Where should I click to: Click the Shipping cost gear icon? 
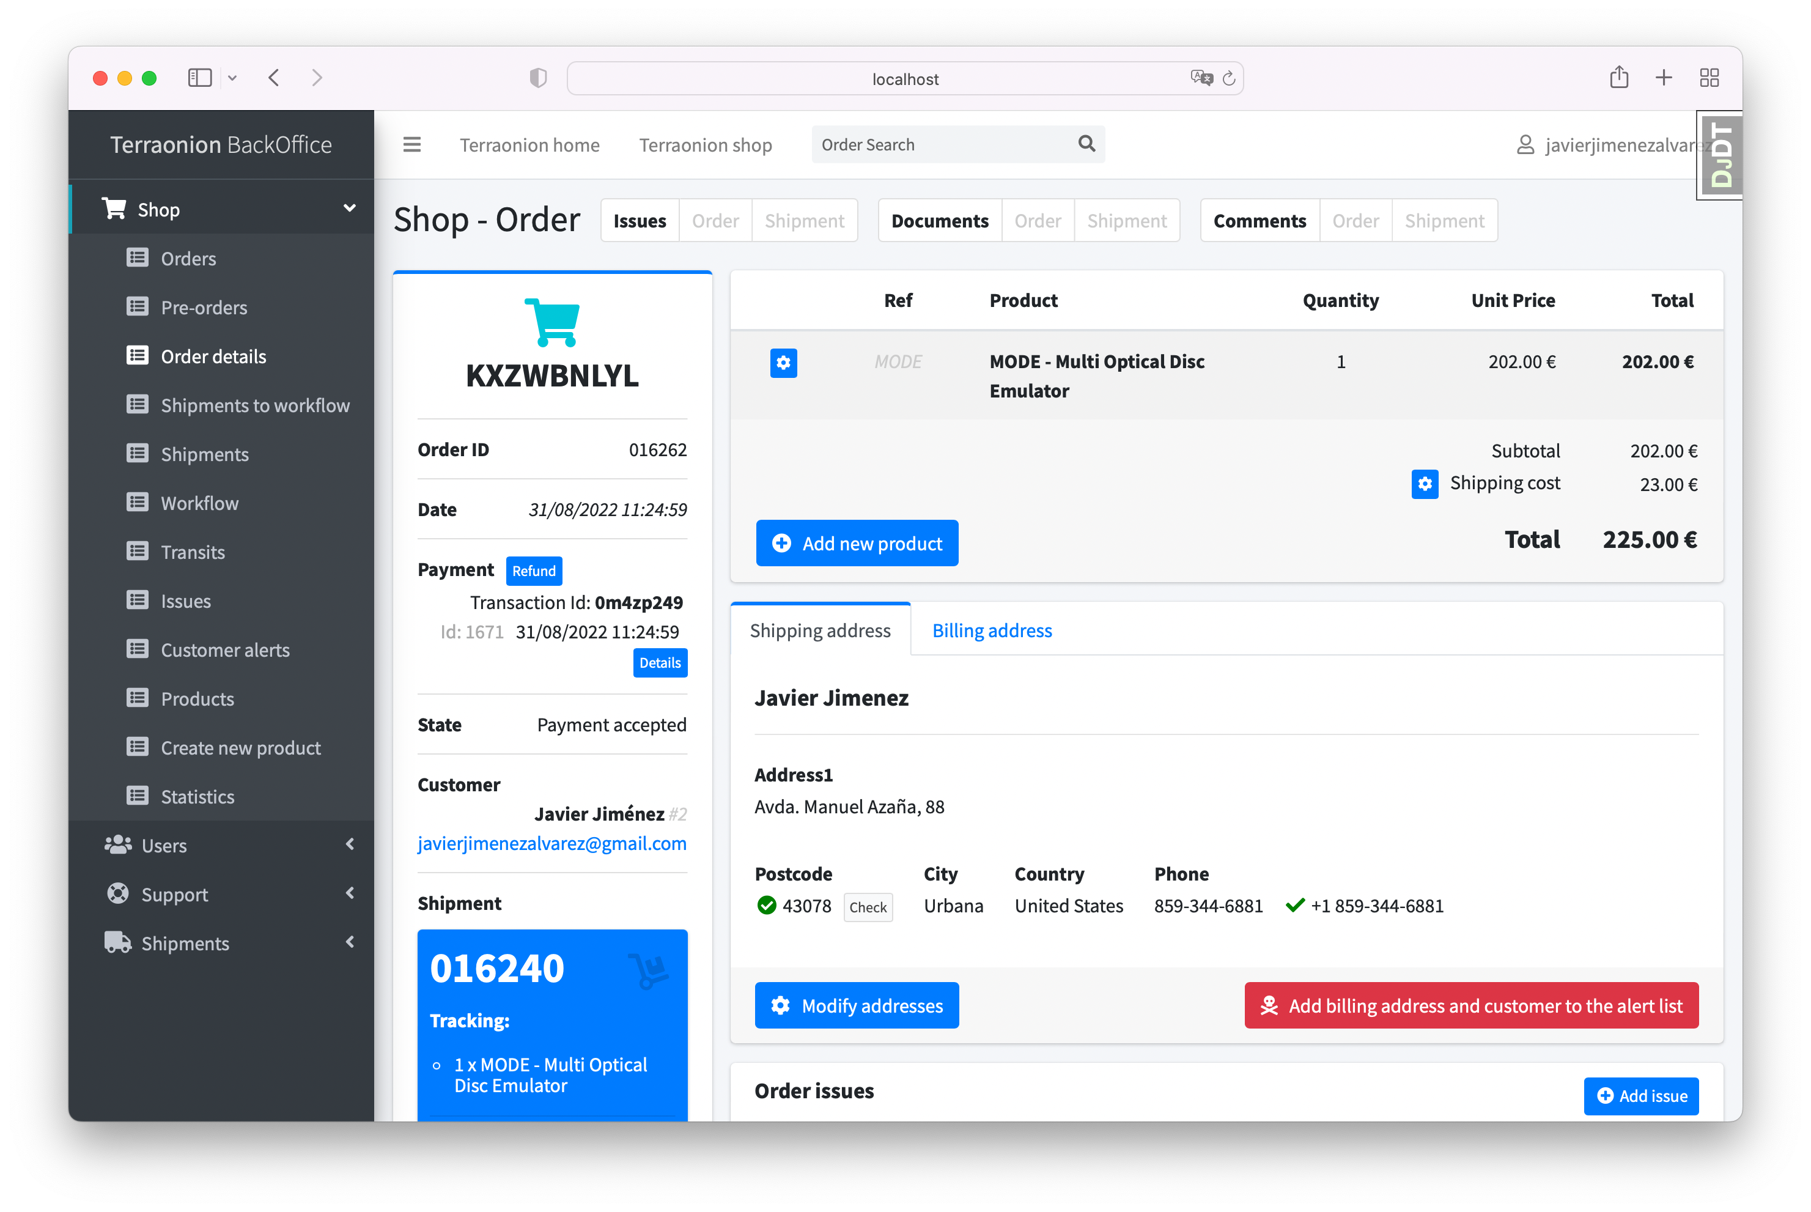(1425, 484)
